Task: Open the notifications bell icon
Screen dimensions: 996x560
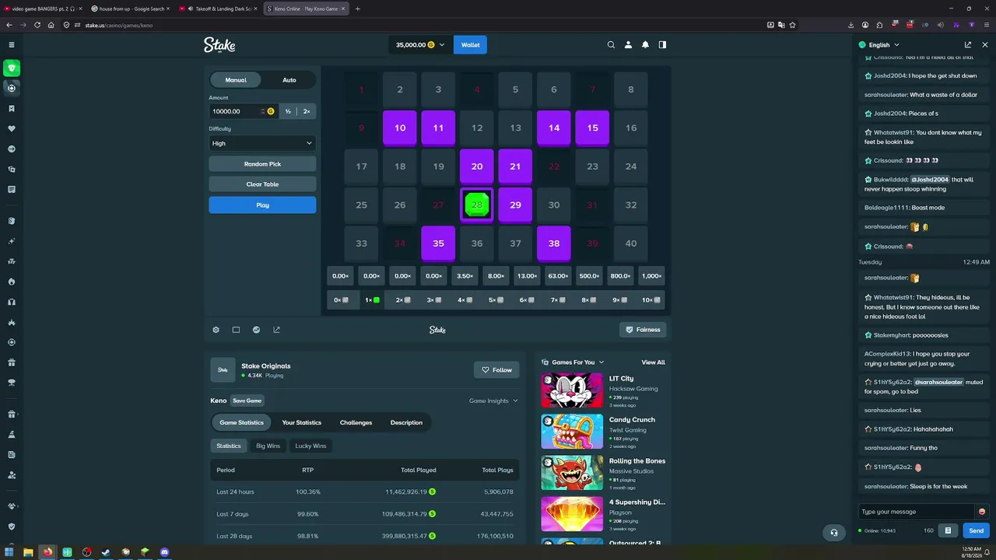Action: click(645, 45)
